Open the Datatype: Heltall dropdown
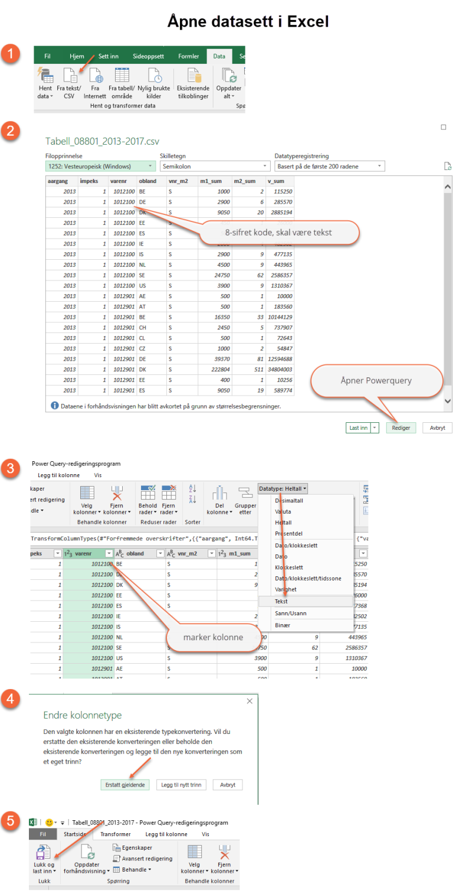This screenshot has width=453, height=894. (x=283, y=489)
